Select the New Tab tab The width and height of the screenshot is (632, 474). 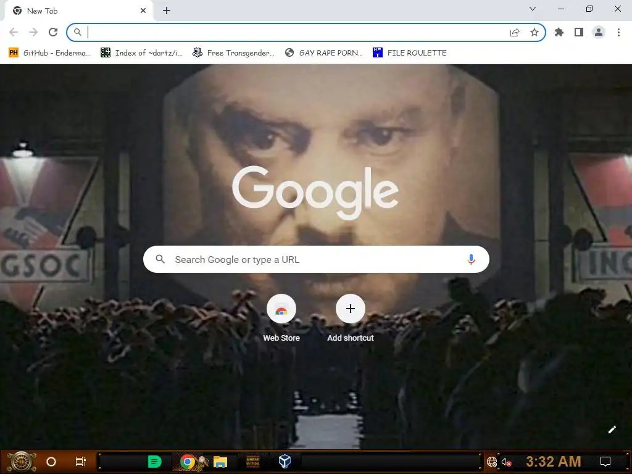click(78, 11)
